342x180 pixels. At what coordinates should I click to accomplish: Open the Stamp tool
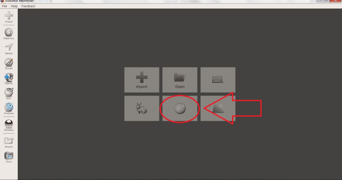[9, 79]
